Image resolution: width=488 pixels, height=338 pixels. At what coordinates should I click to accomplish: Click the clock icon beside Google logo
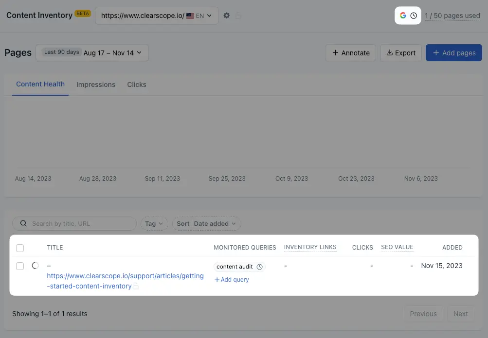click(414, 16)
